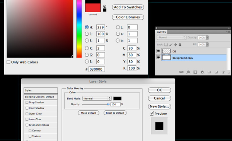Viewport: 232px width, 141px height.
Task: Enable Only Web Colors checkbox
Action: (x=9, y=62)
